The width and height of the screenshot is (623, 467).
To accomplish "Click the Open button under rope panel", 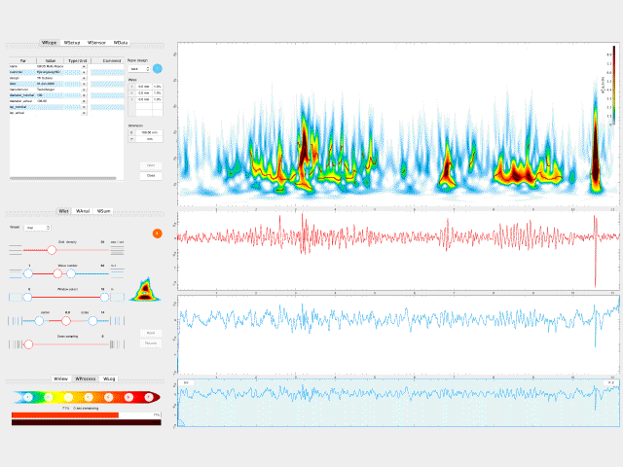I will (x=151, y=165).
